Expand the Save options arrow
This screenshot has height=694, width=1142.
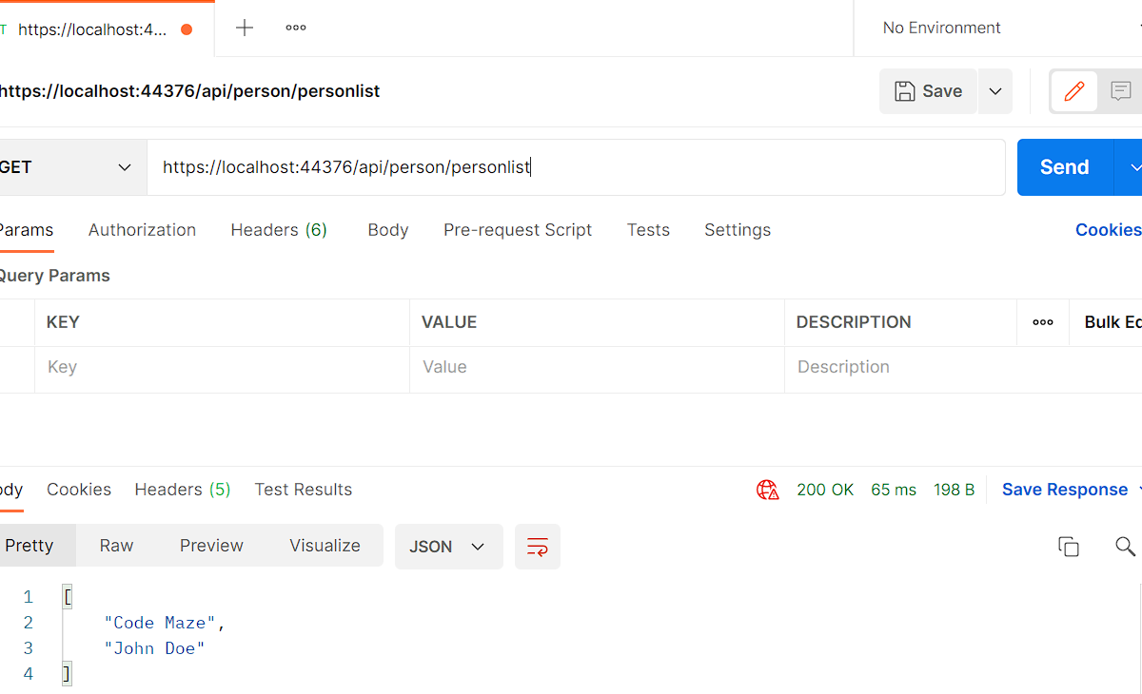[995, 91]
